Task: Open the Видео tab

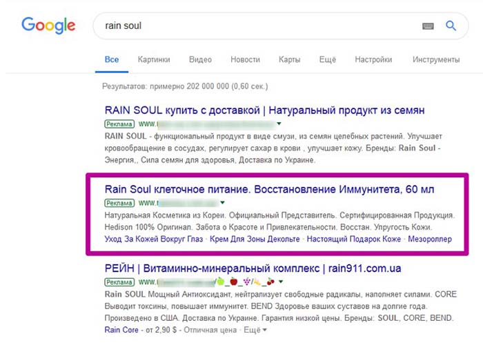Action: [200, 60]
